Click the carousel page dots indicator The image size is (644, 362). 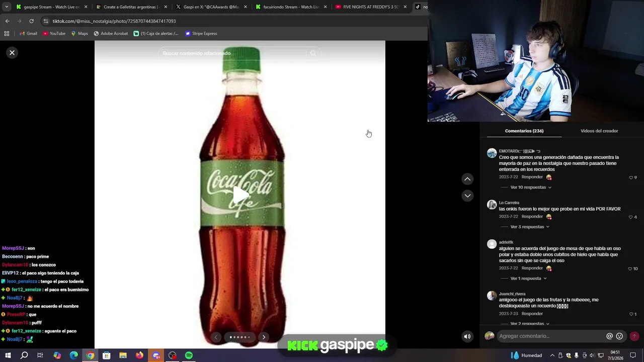coord(239,337)
